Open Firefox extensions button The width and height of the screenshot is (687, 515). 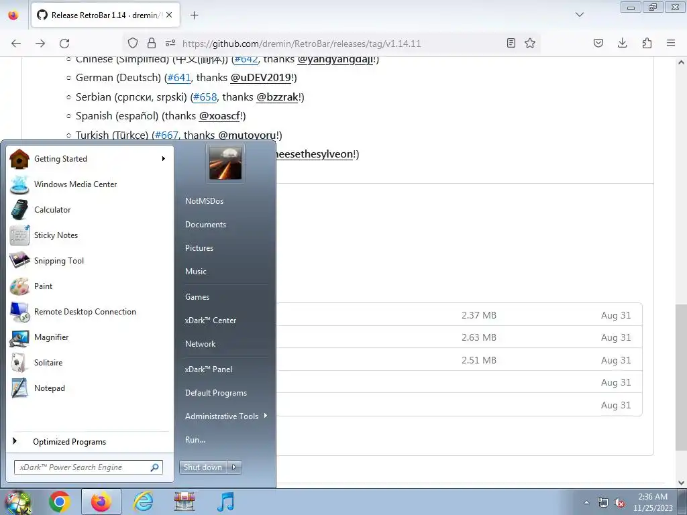point(647,44)
